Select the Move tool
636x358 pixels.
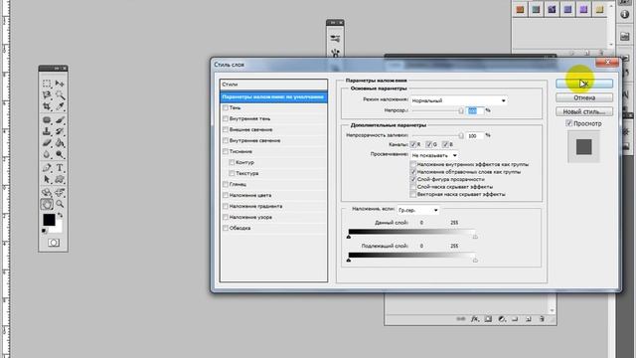point(60,84)
